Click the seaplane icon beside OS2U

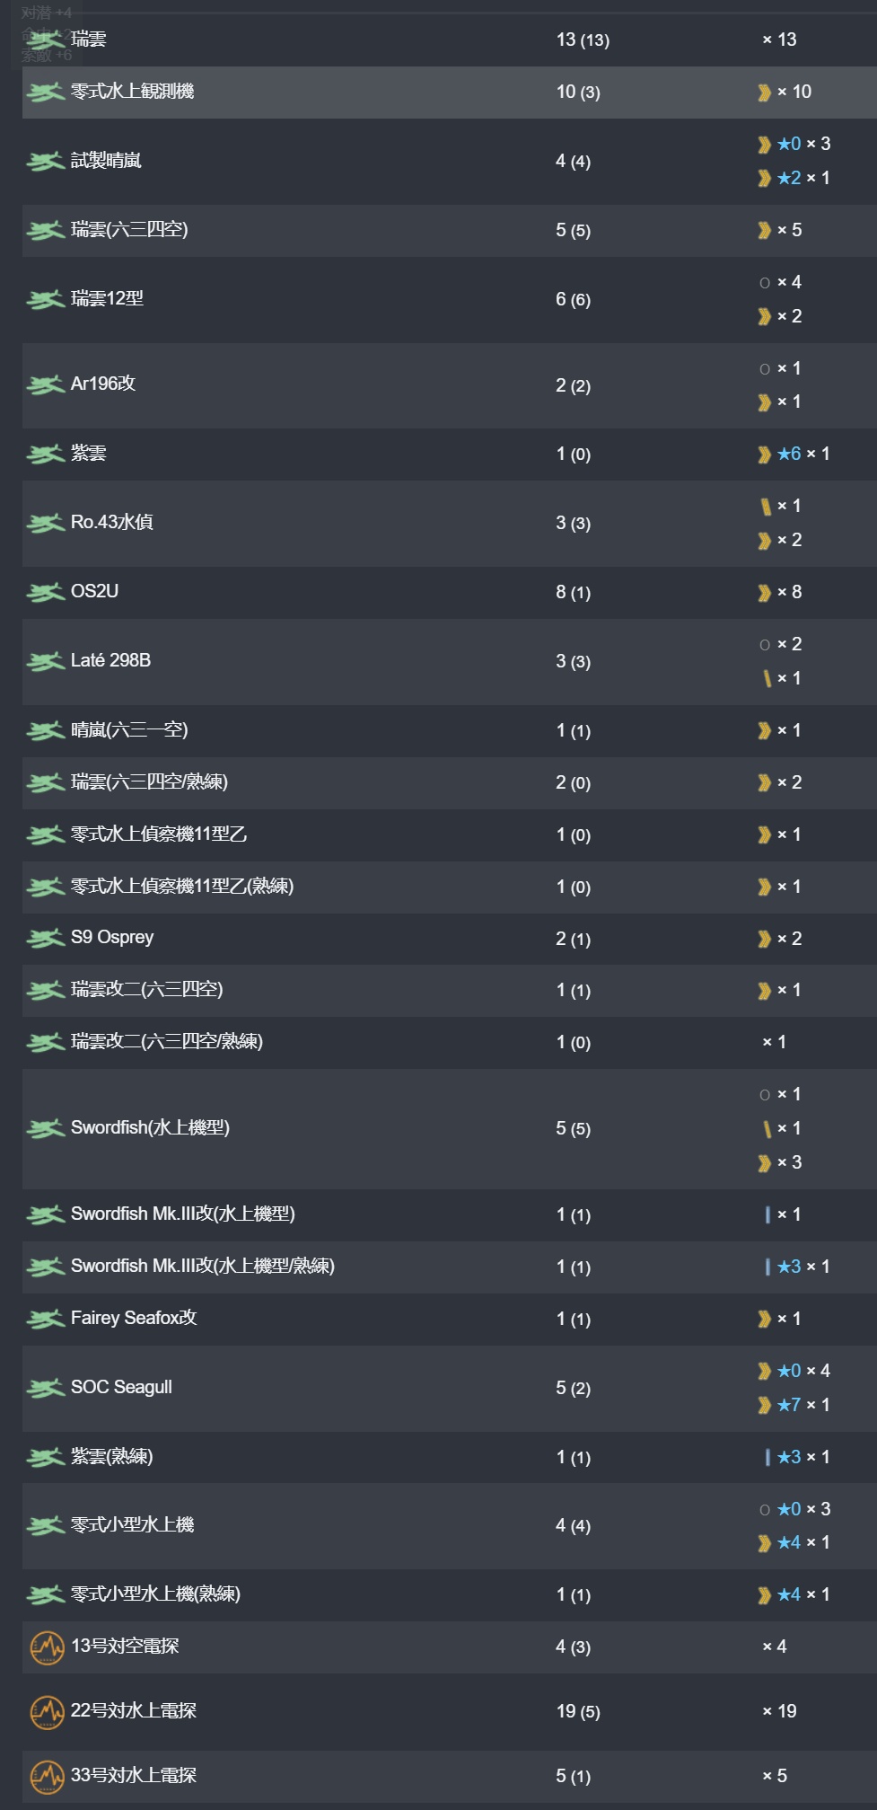click(45, 592)
